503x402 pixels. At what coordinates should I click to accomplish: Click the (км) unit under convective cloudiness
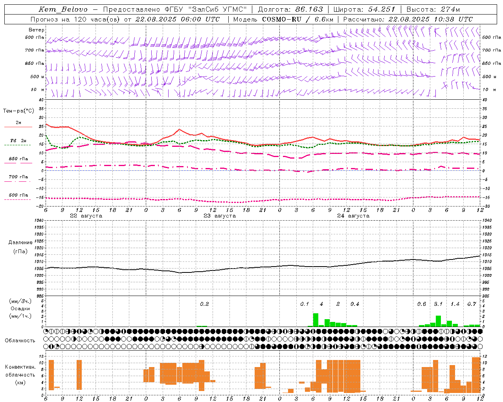20,382
